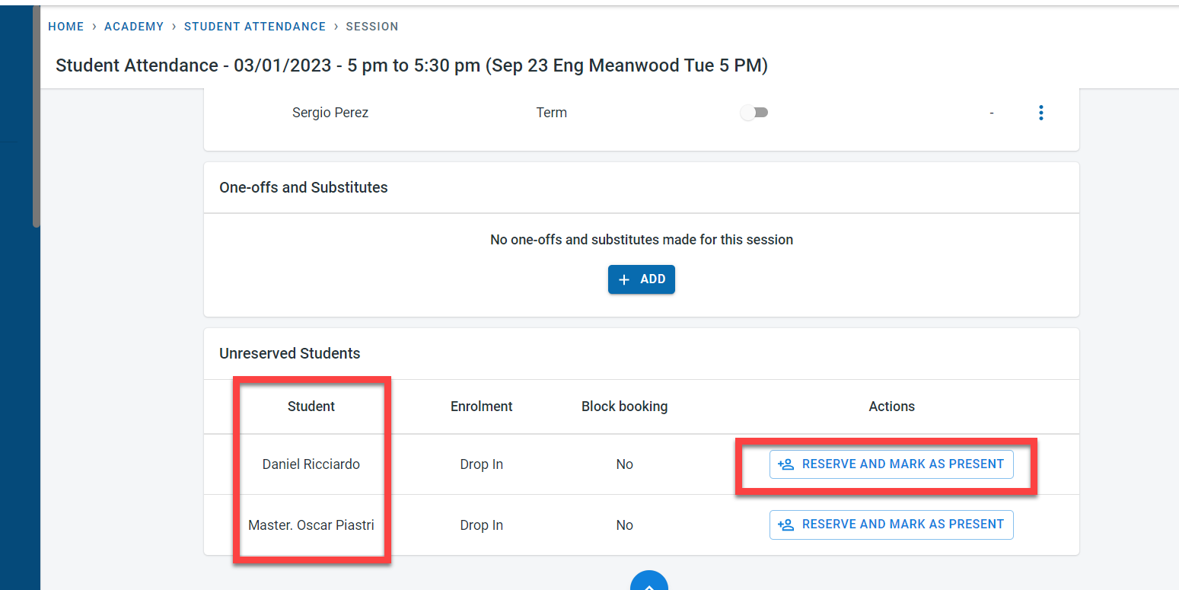Click person-add icon in Daniel Ricciardo's row
1179x590 pixels.
coord(786,464)
